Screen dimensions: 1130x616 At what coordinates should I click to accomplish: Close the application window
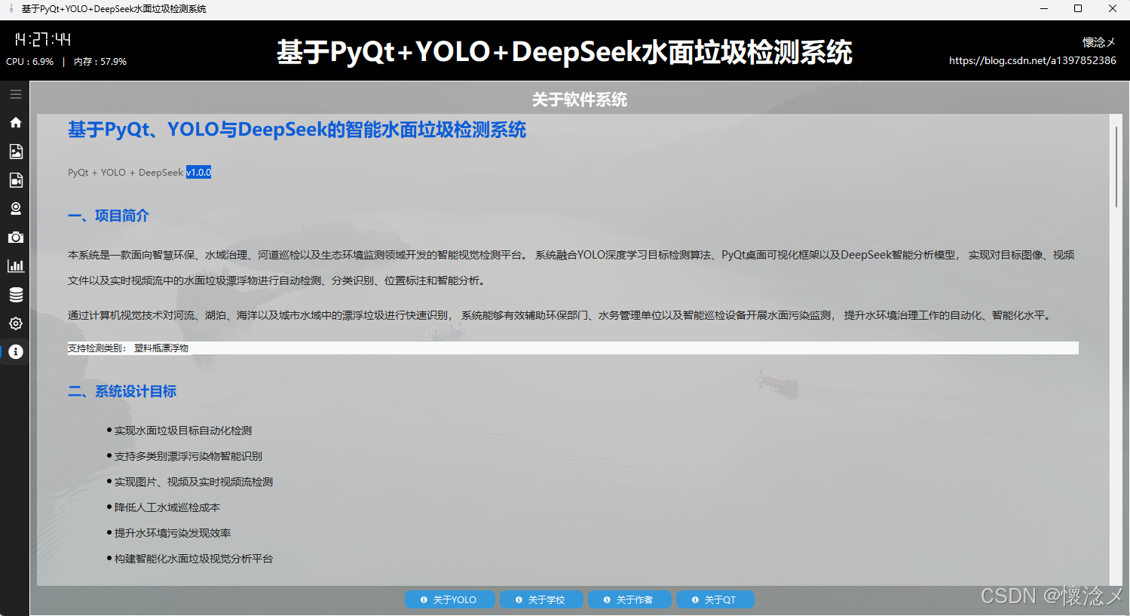[1113, 9]
